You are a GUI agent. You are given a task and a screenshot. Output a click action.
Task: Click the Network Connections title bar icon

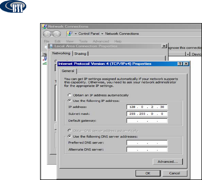point(44,26)
